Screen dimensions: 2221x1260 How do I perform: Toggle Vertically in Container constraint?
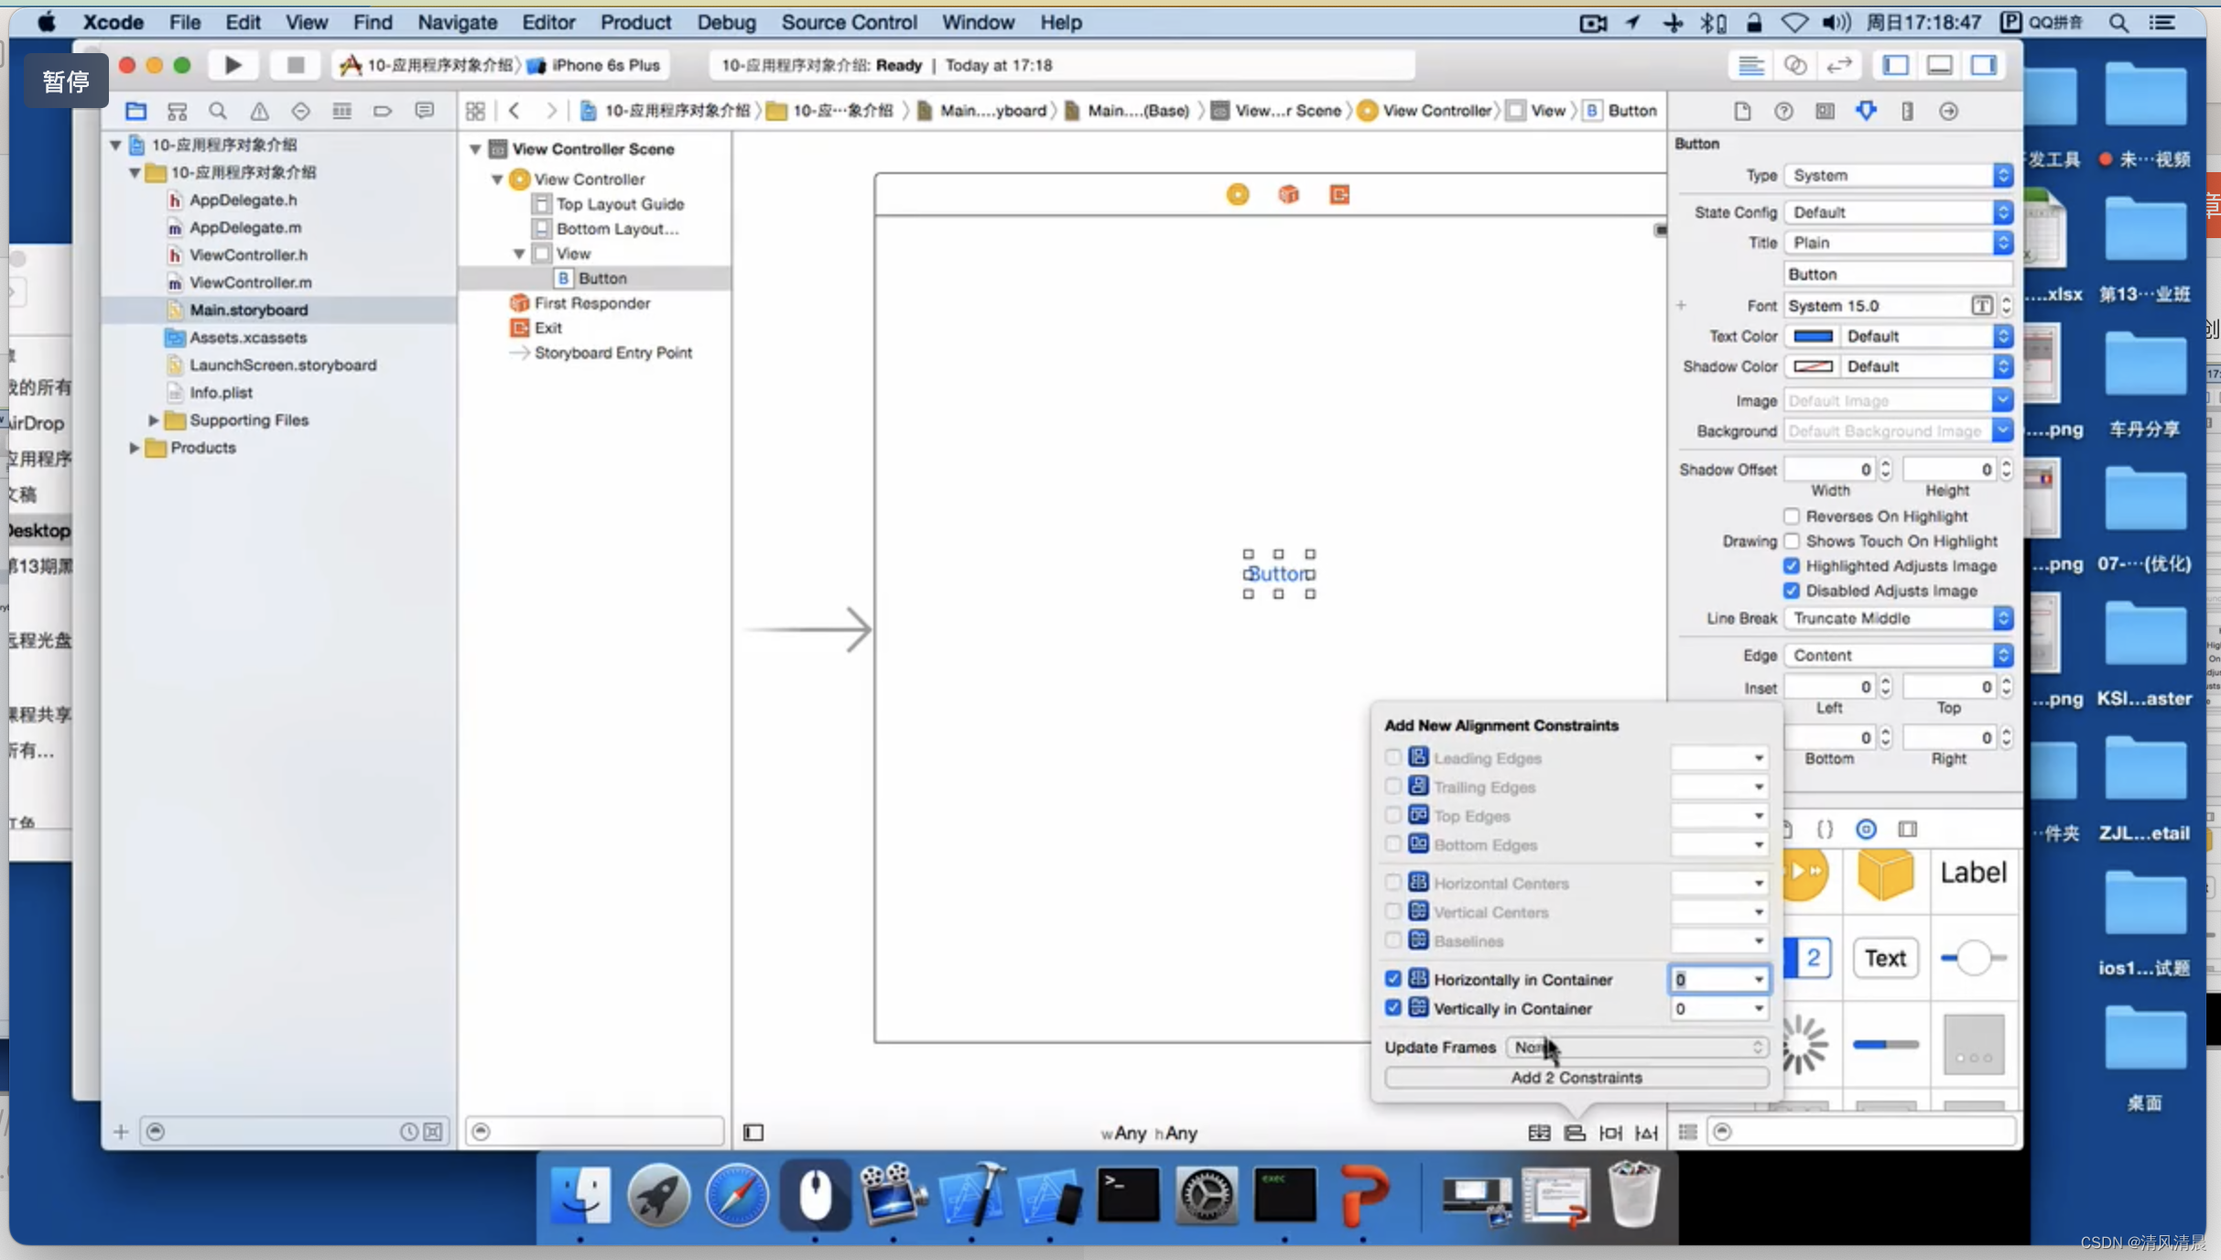coord(1392,1008)
